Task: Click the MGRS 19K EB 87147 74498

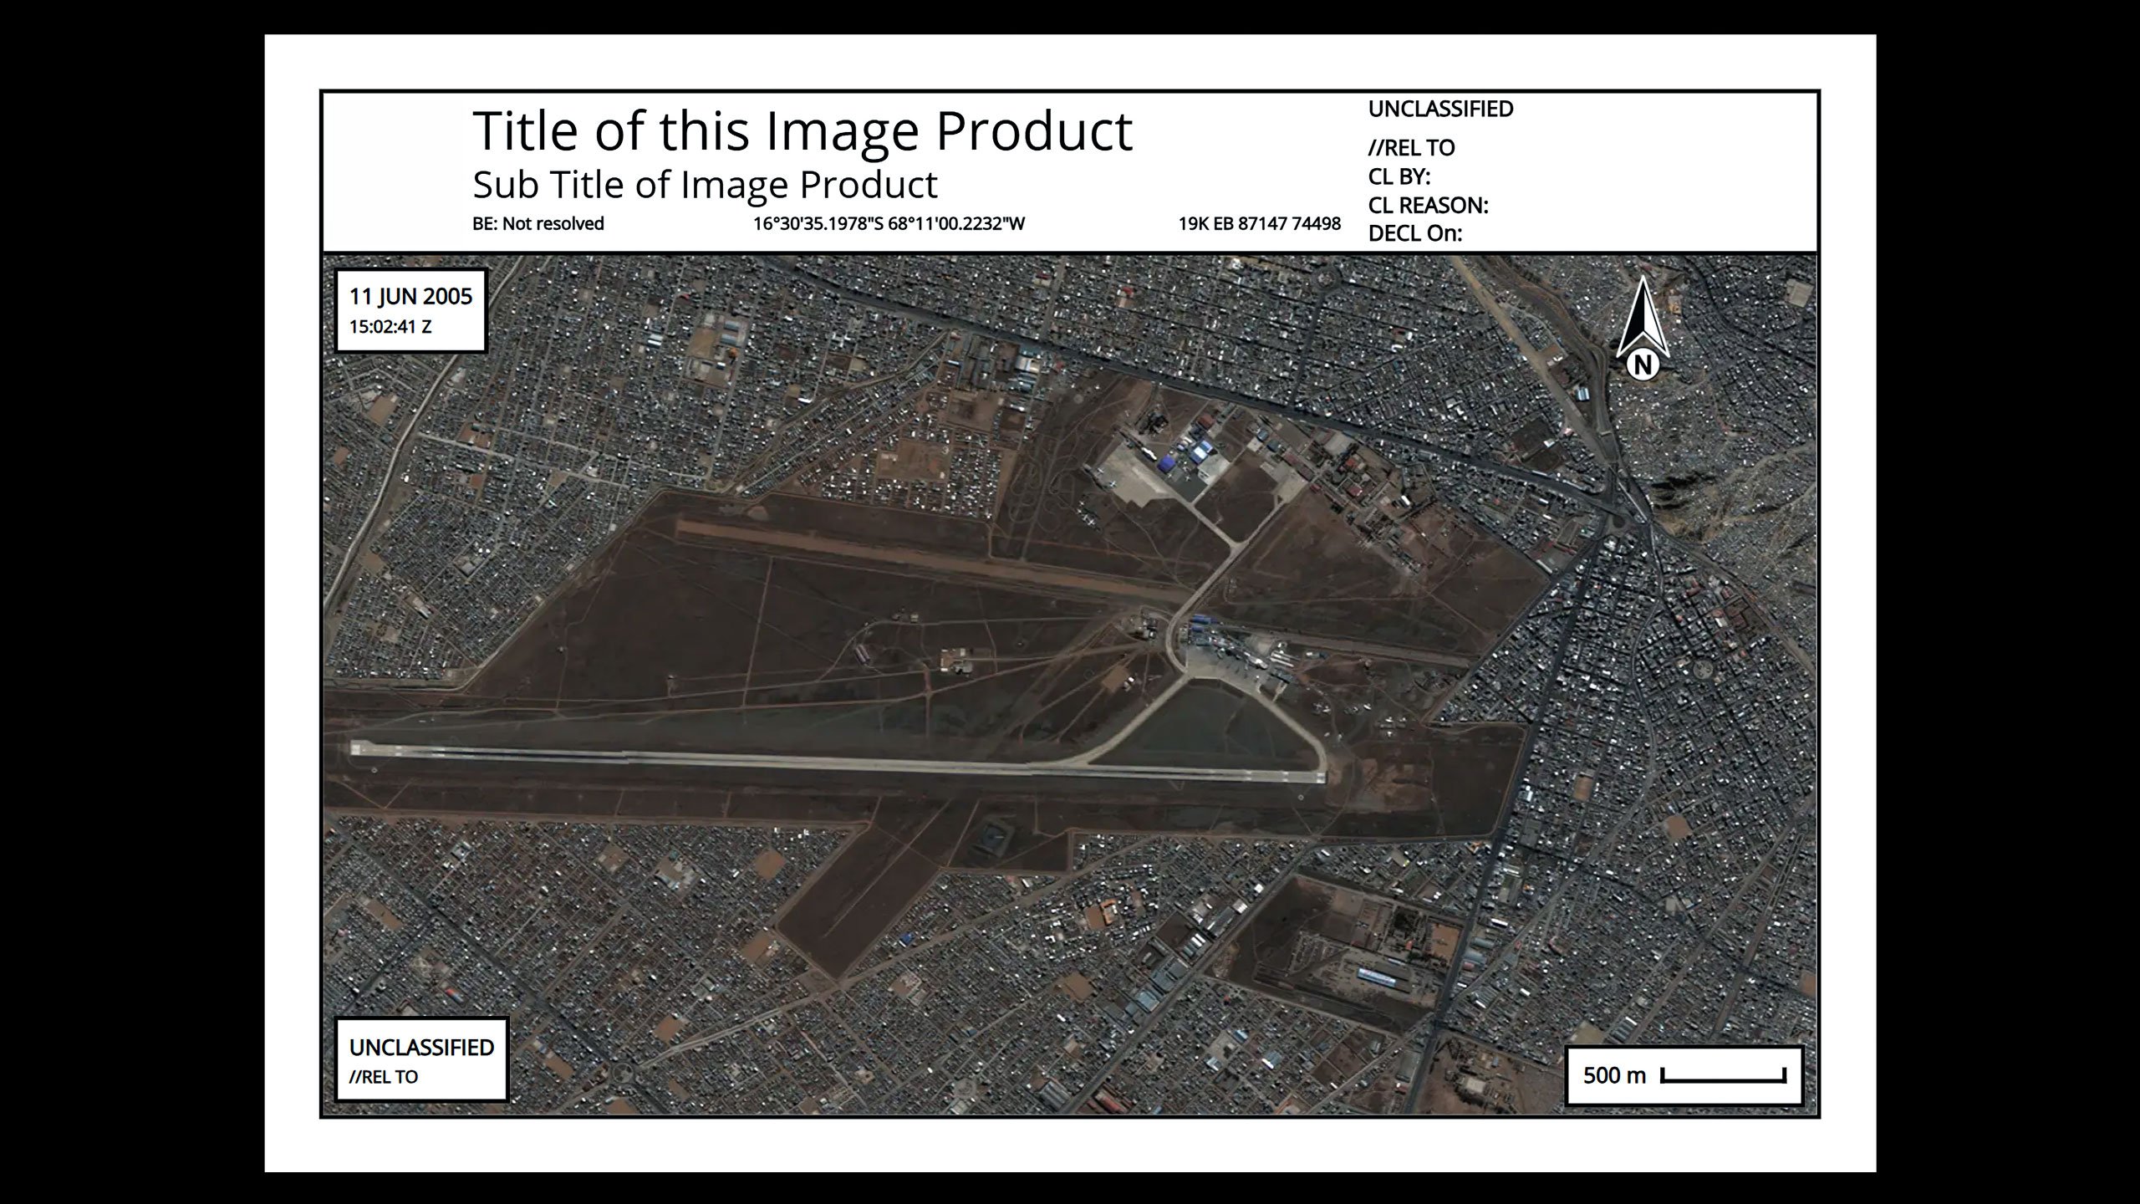Action: pos(1260,223)
